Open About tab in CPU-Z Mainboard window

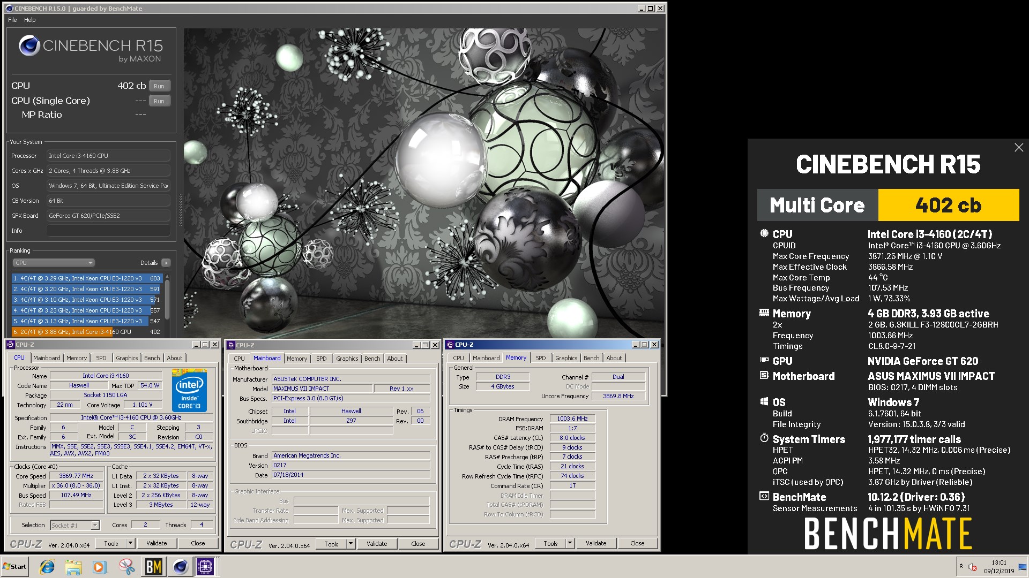395,359
